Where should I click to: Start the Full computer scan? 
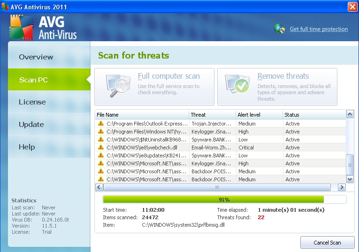[x=154, y=87]
